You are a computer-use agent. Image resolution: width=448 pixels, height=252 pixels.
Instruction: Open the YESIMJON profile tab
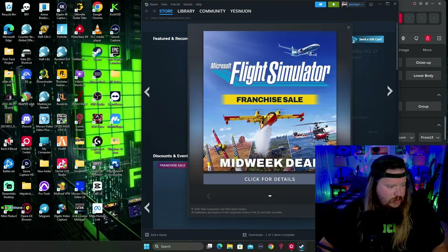coord(240,11)
